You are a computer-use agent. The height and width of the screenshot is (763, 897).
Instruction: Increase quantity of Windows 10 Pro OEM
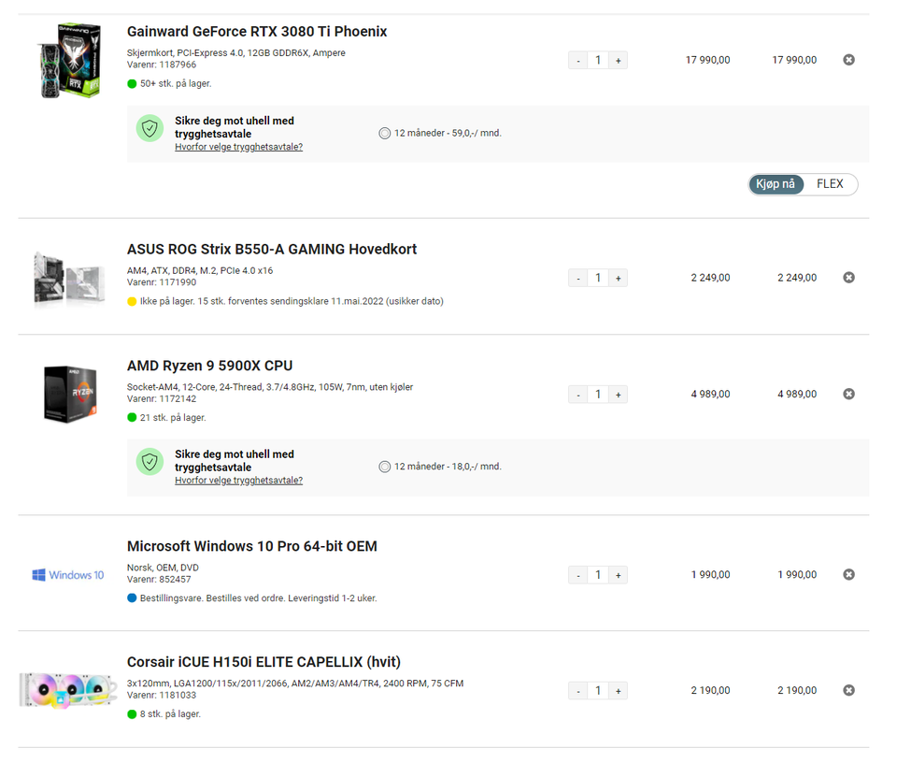click(618, 575)
